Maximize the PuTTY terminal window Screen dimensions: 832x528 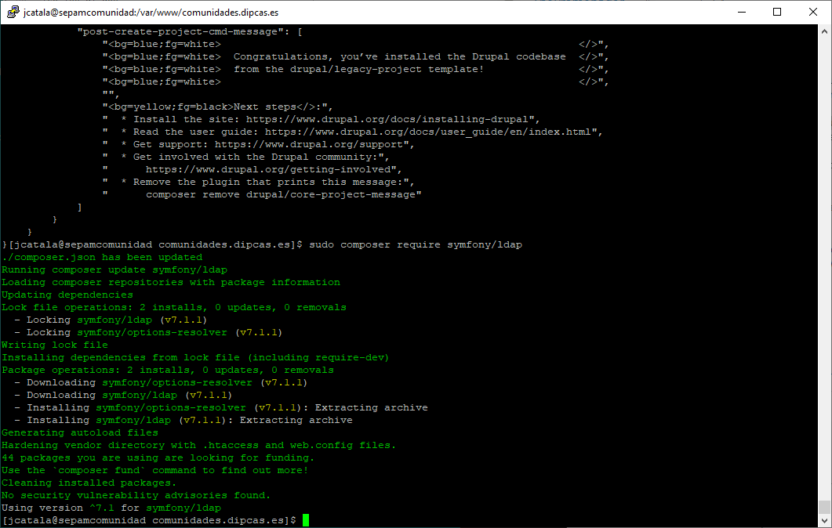(777, 12)
